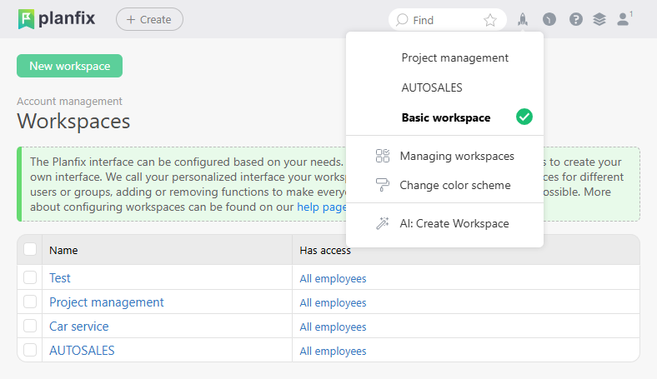
Task: Select the Car service row checkbox
Action: coord(30,327)
